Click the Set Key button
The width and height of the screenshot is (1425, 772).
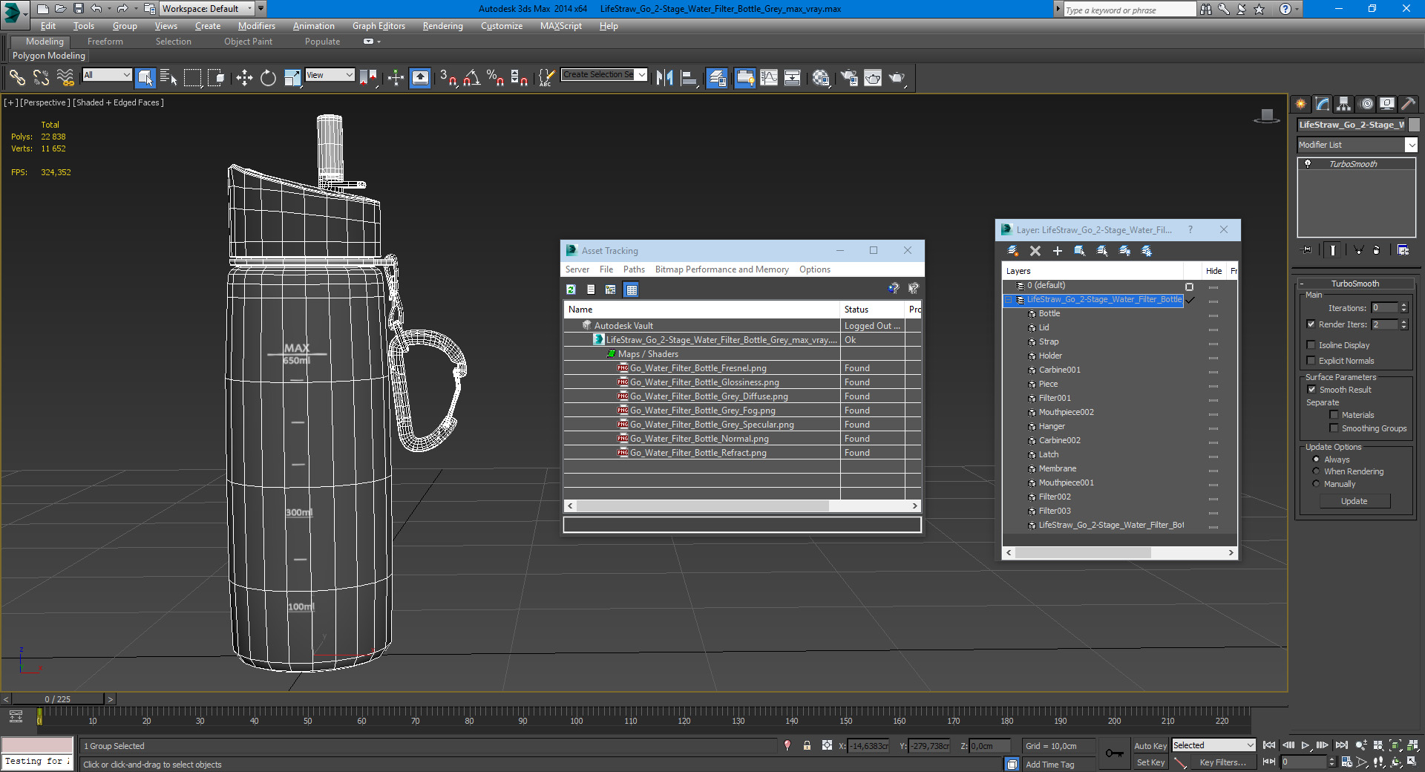1150,762
